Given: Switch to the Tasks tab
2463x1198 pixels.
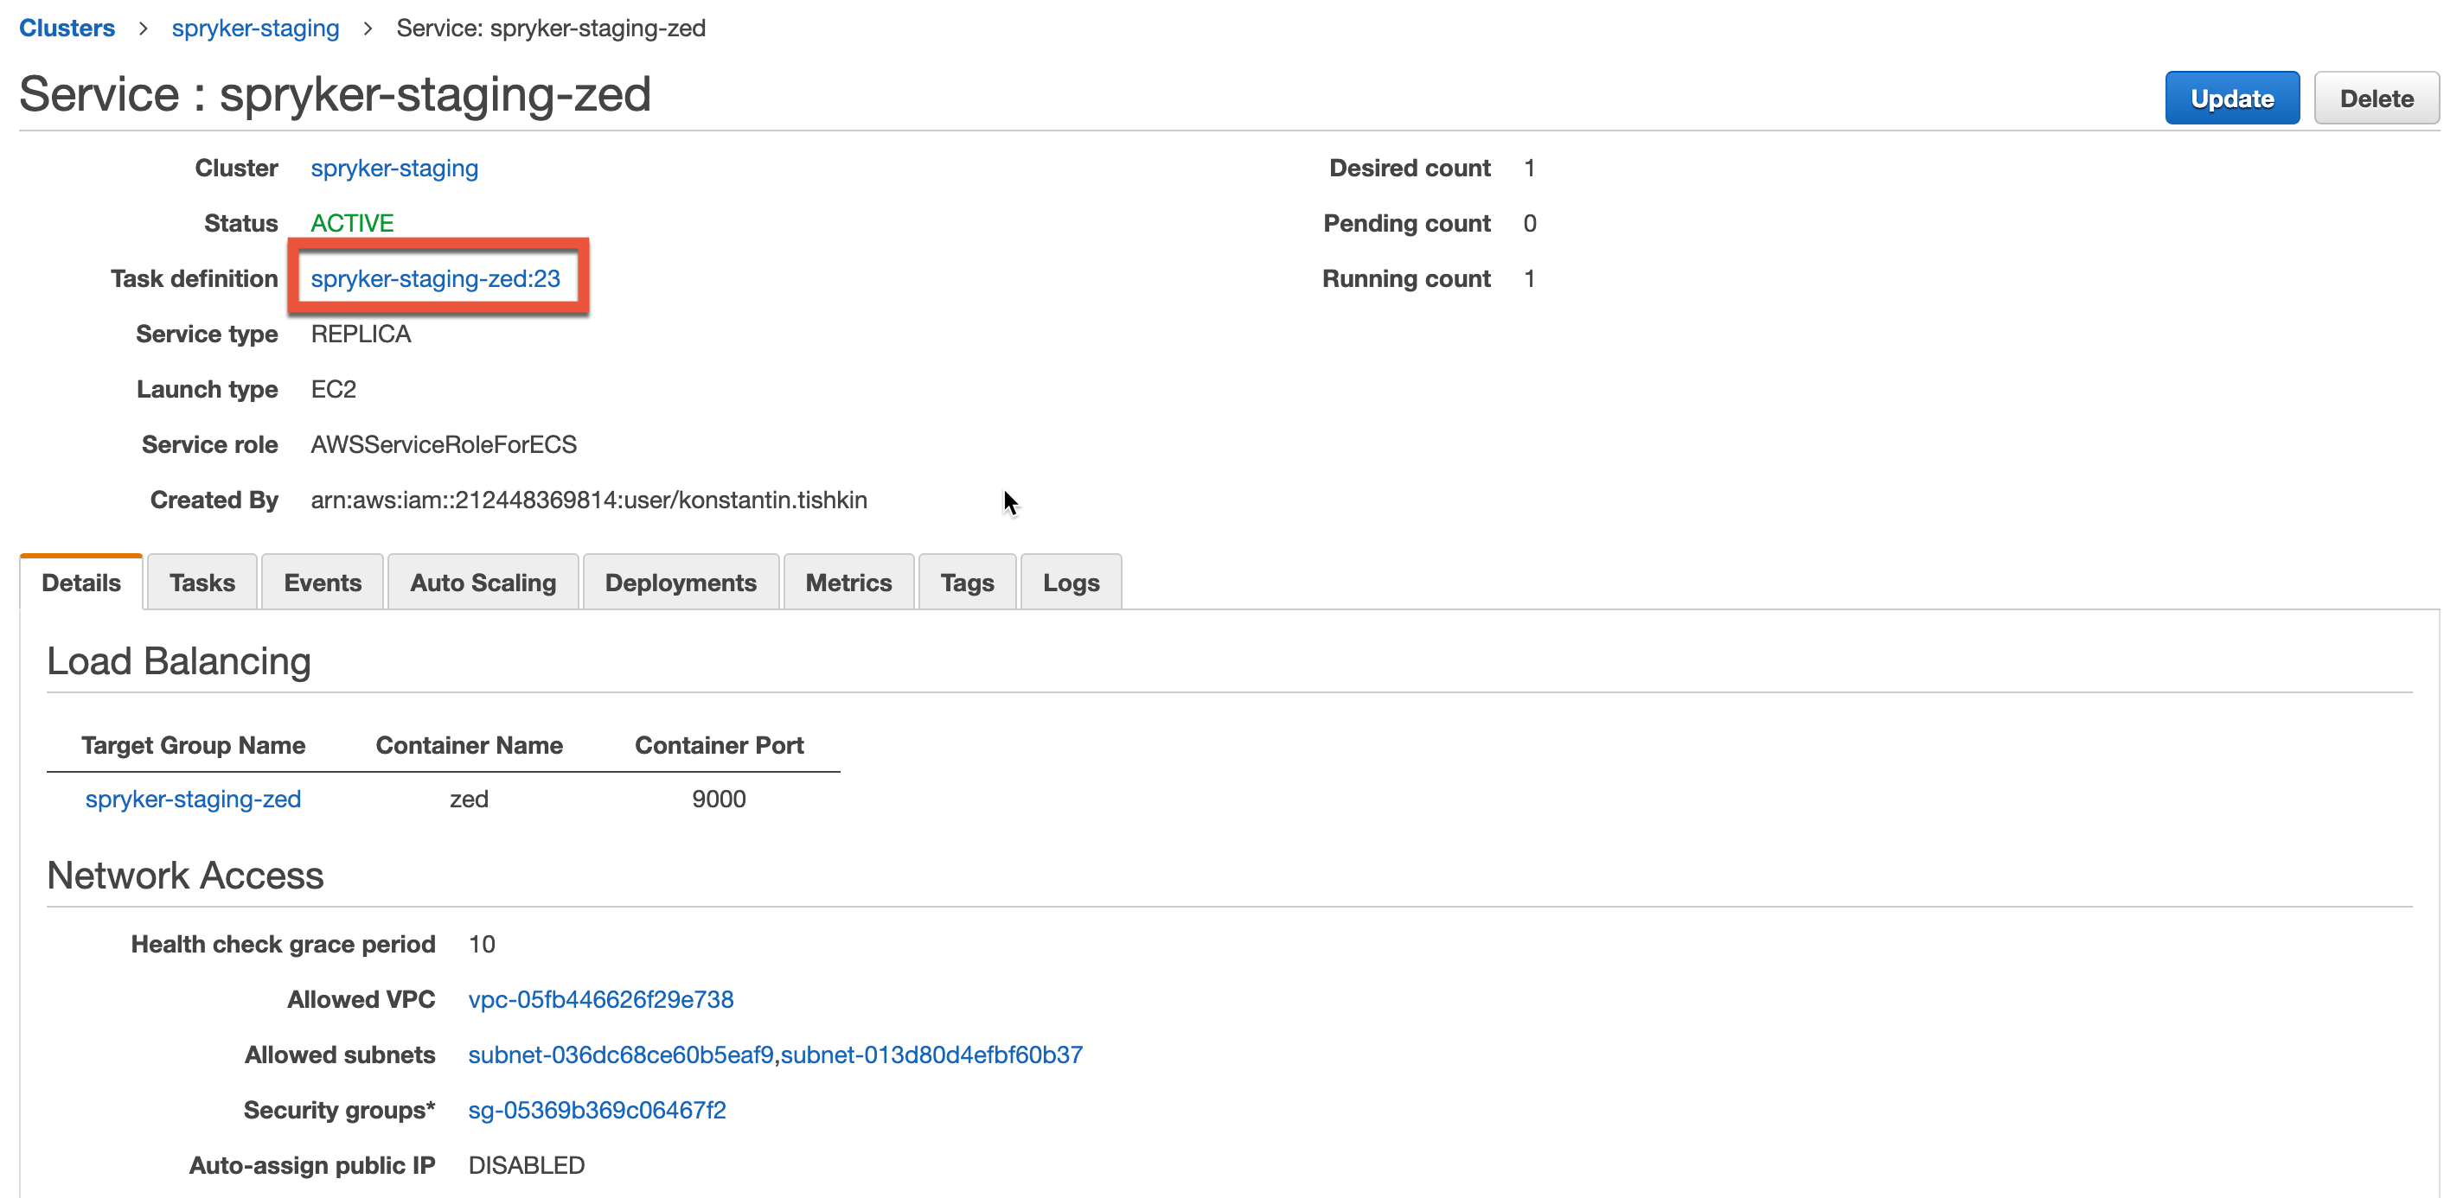Looking at the screenshot, I should pyautogui.click(x=201, y=581).
